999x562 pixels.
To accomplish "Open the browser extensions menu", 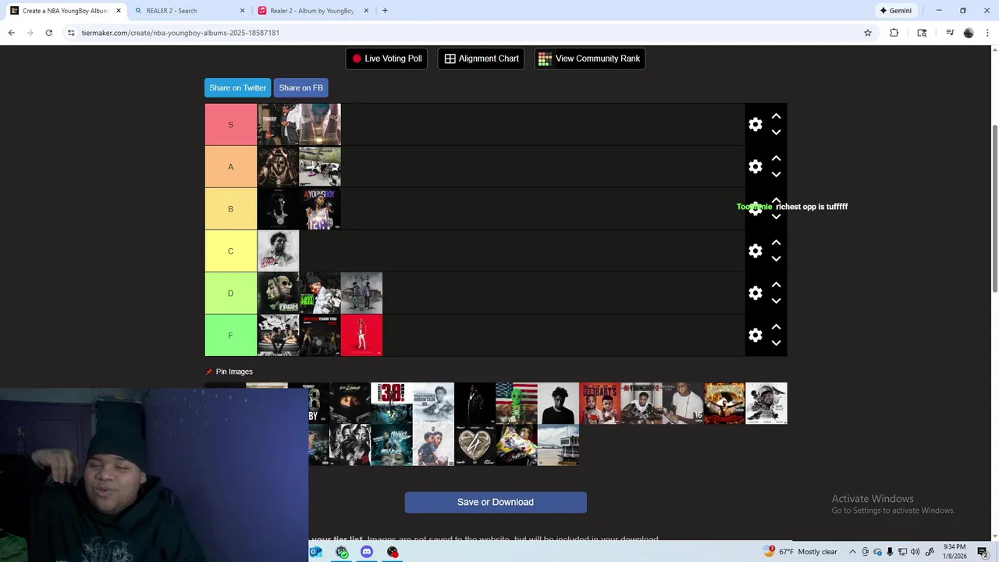I will pos(894,33).
